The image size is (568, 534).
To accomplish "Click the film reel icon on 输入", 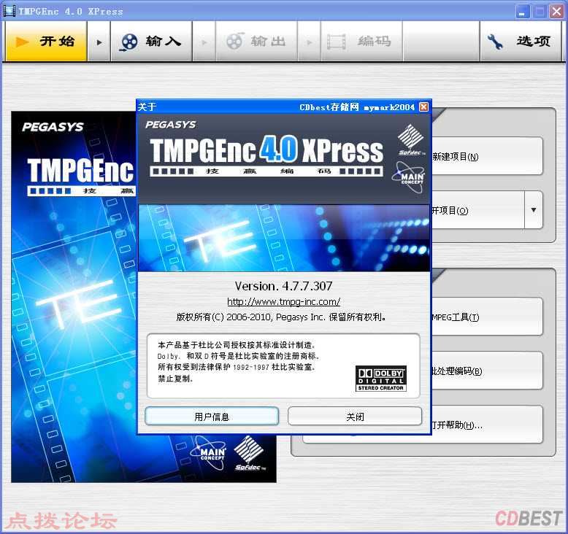I will click(129, 42).
